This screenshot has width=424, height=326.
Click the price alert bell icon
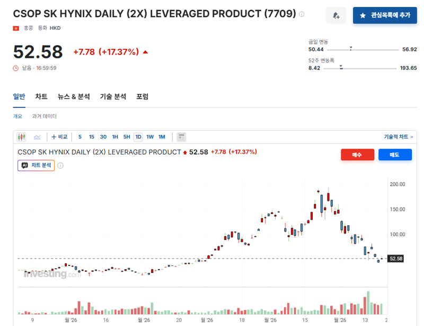336,15
